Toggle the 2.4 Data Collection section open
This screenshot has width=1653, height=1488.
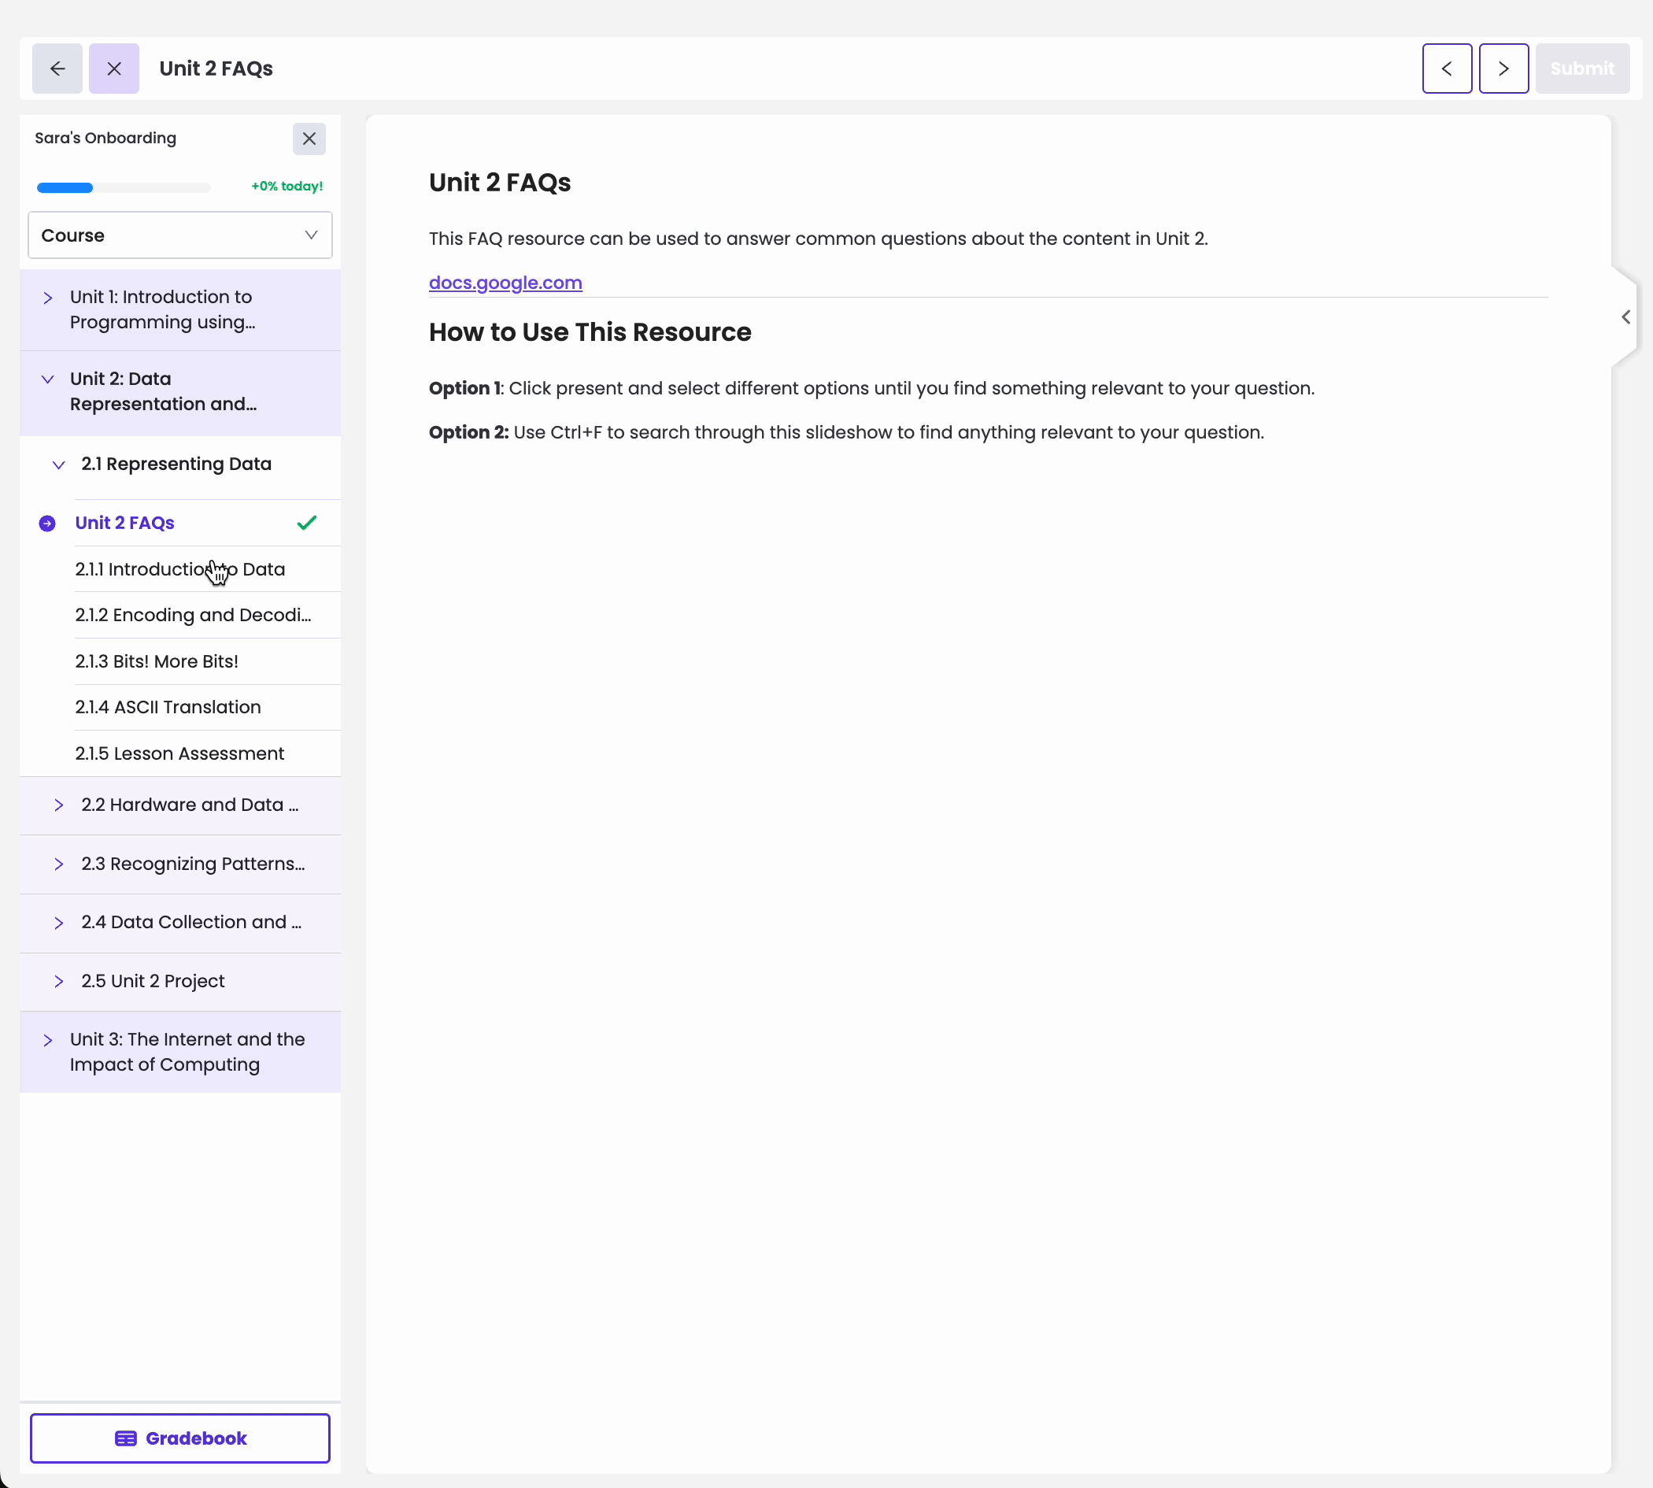point(59,922)
